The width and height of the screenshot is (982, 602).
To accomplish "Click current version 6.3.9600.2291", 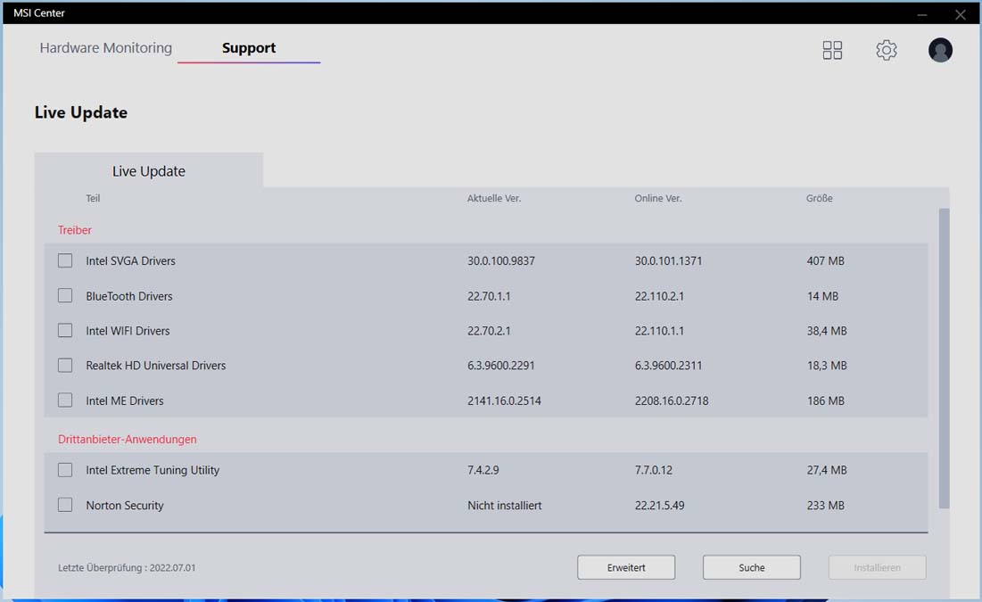I will pyautogui.click(x=501, y=365).
